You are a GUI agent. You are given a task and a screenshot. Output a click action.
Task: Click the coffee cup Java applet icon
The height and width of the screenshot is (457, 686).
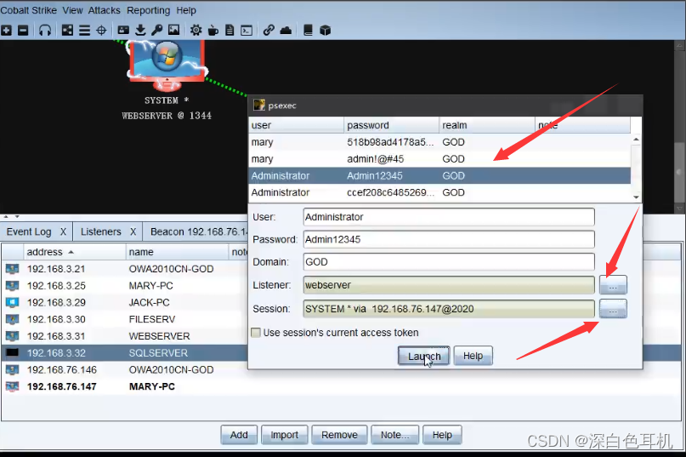point(213,31)
